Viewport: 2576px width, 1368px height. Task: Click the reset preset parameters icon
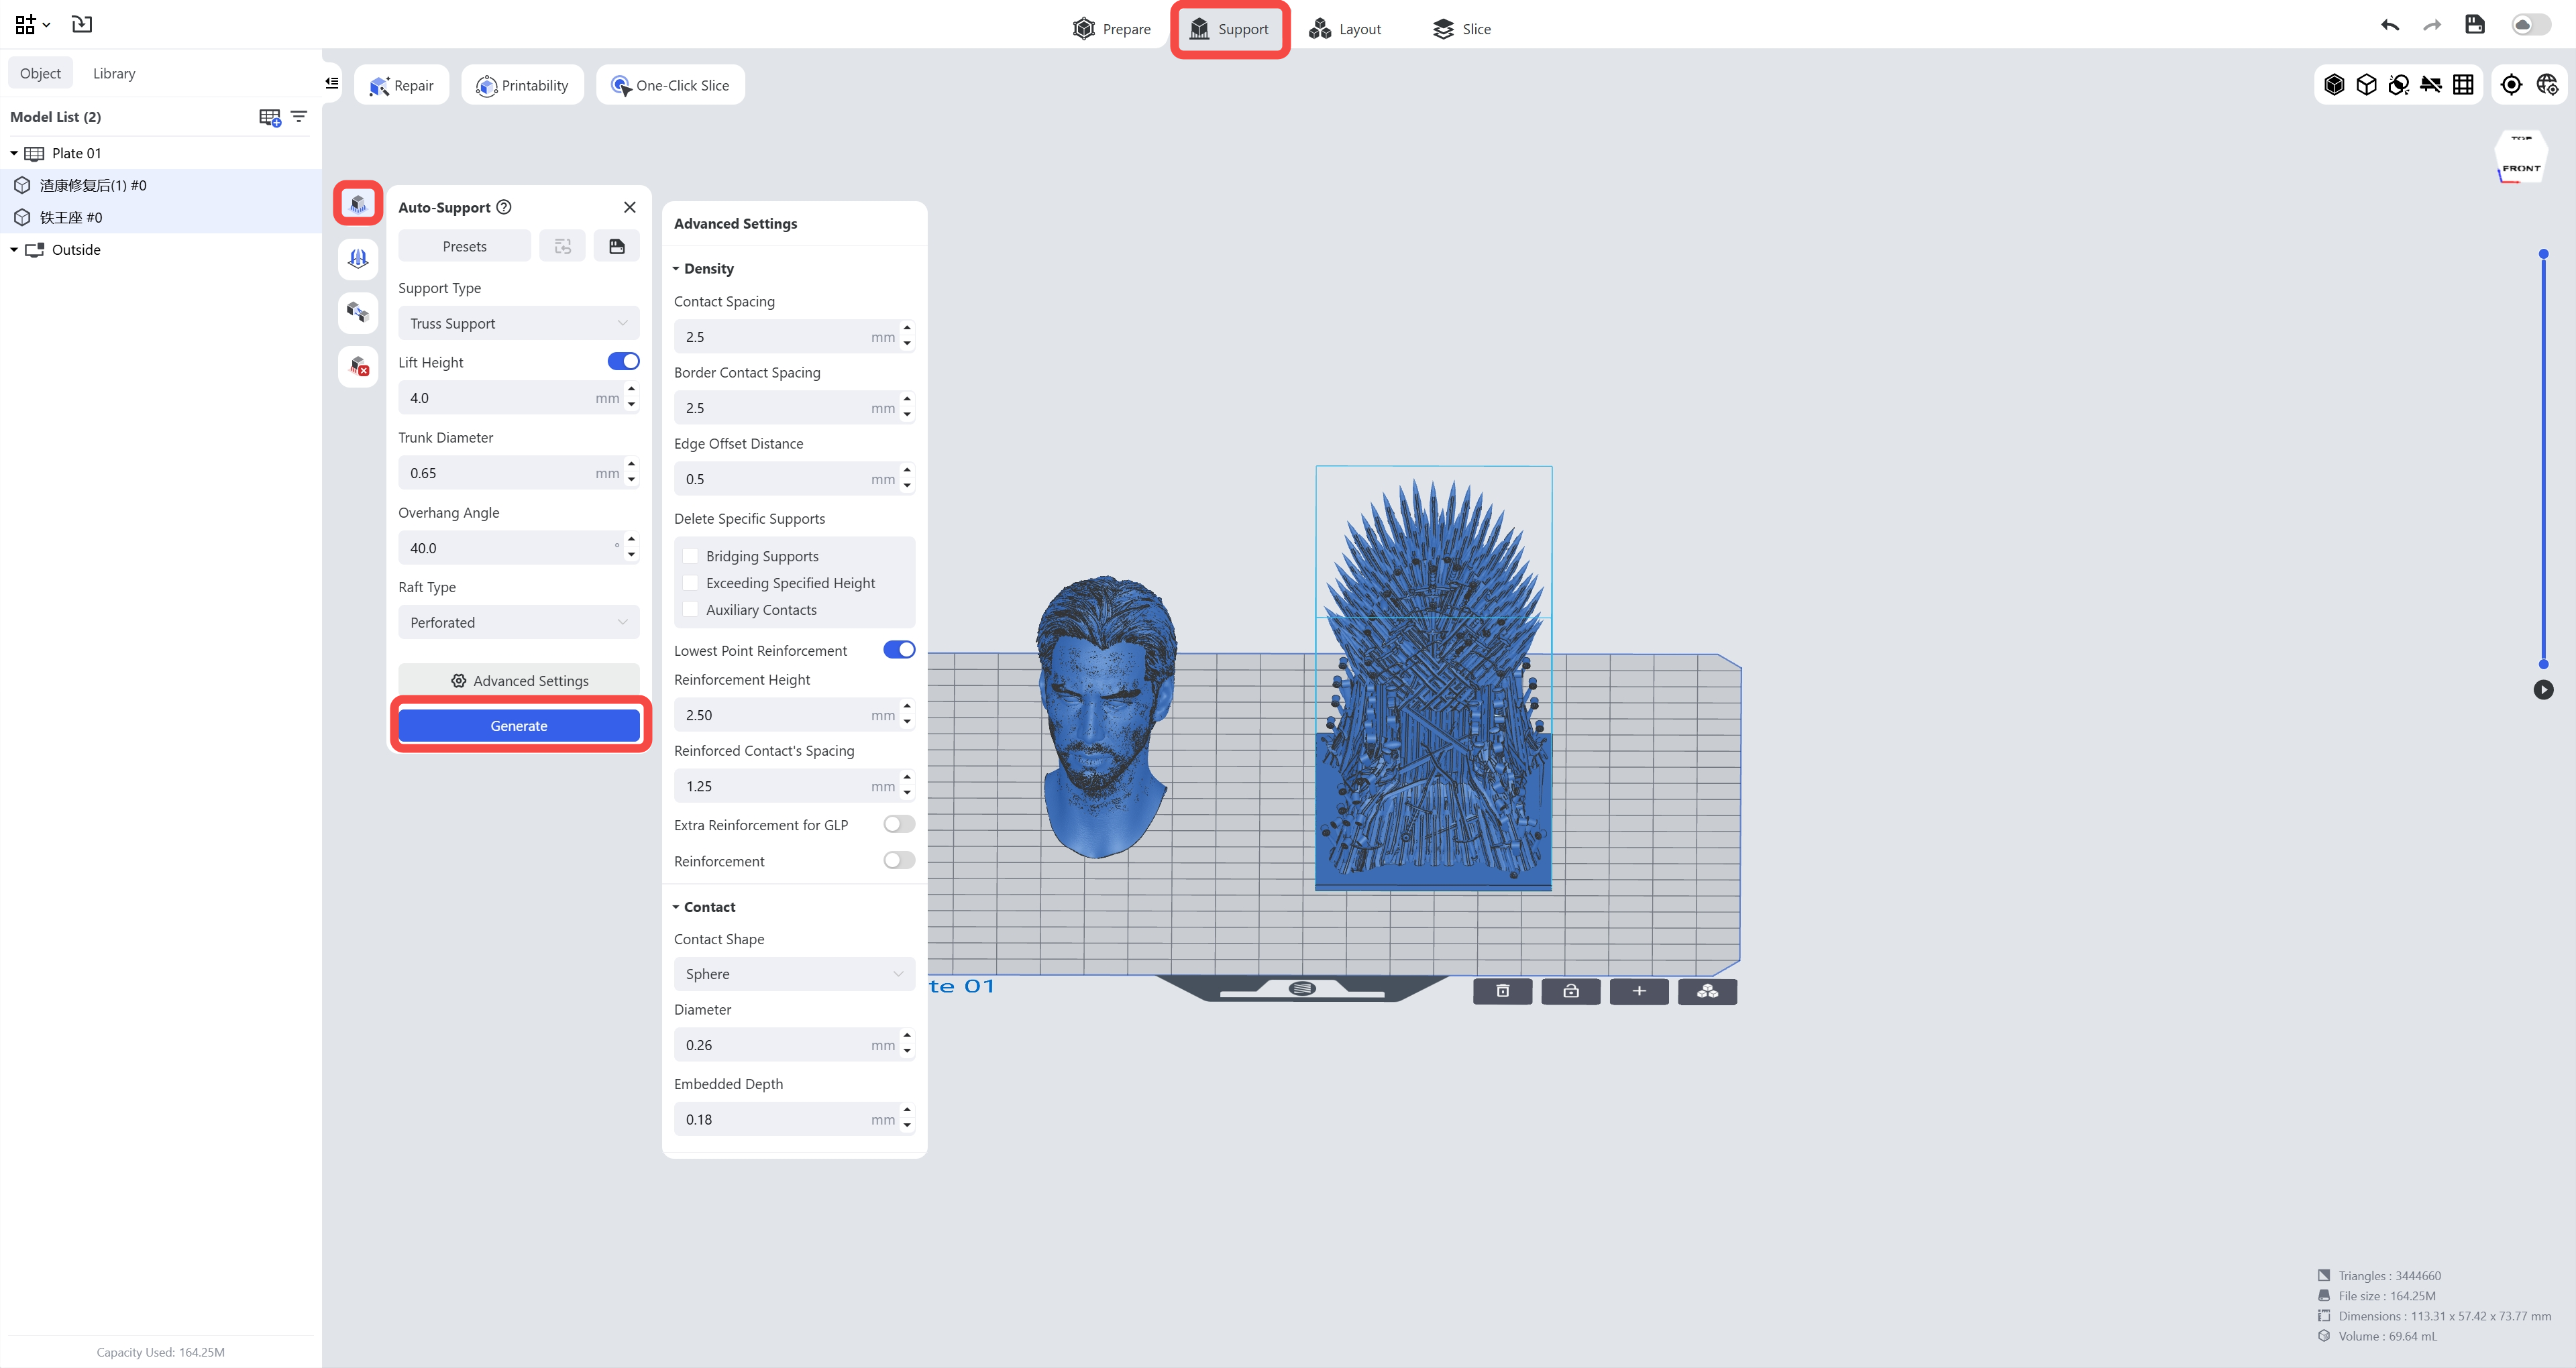click(563, 246)
